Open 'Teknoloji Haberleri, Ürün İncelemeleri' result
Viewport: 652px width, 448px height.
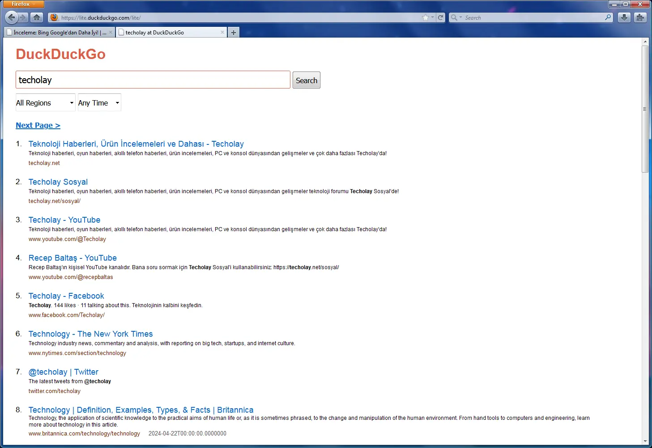click(x=136, y=144)
